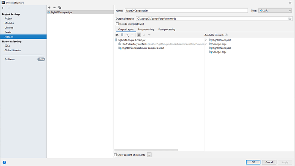295x166 pixels.
Task: Click the Apply button
Action: pyautogui.click(x=285, y=162)
